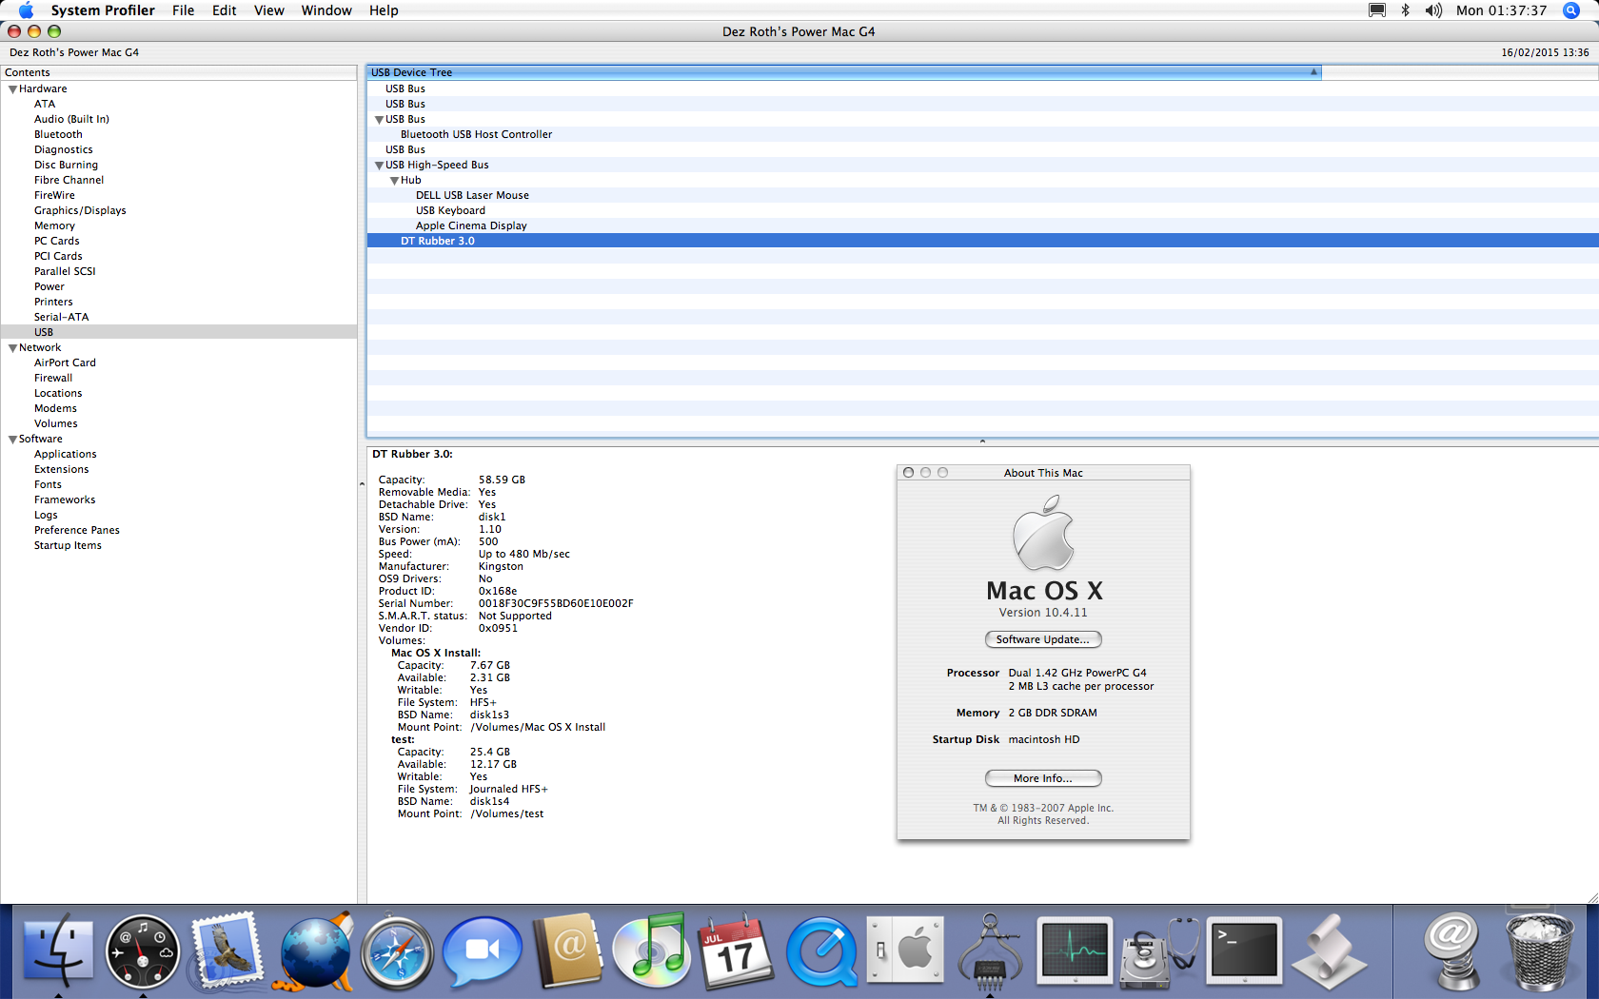Launch iTunes from the Dock
The image size is (1599, 999).
pyautogui.click(x=651, y=950)
